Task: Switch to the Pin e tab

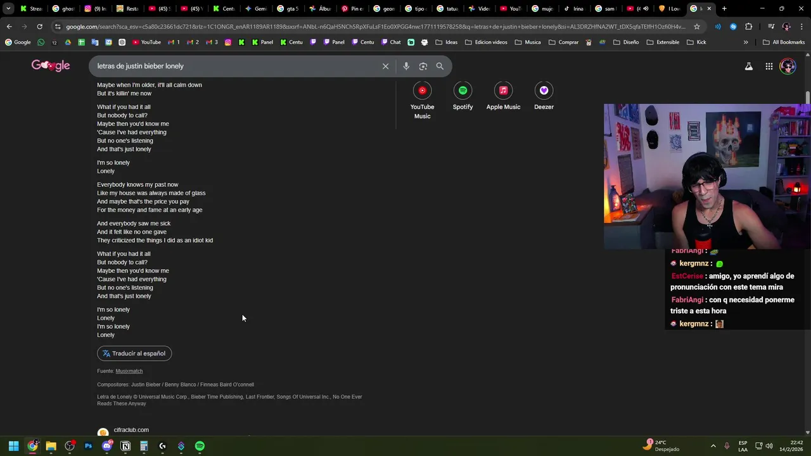Action: 353,8
